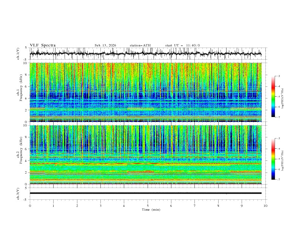299x231 pixels.
Task: Pick the ch.1 color scale bar
Action: tap(273, 96)
